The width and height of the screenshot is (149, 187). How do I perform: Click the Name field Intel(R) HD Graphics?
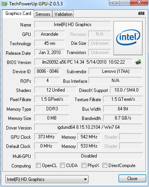pos(73,25)
